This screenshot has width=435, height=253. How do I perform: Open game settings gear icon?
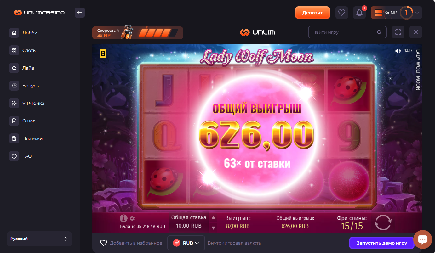tap(132, 218)
